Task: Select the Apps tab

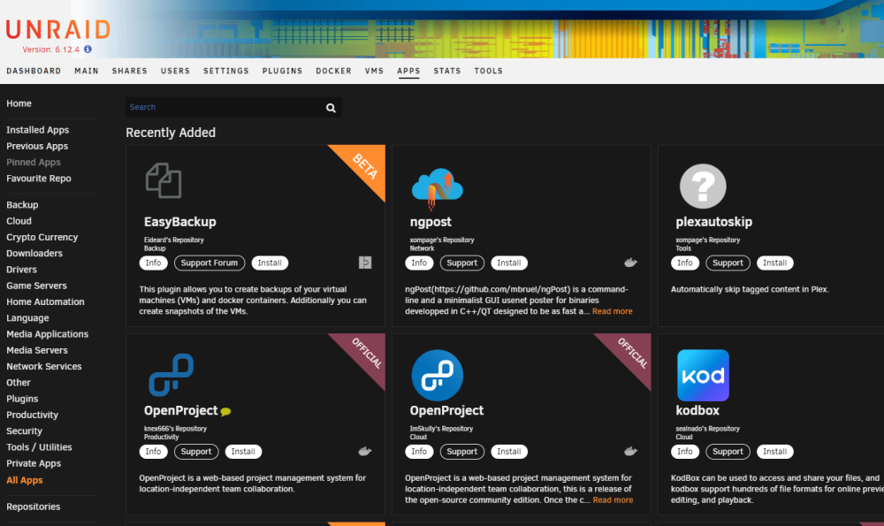Action: (408, 71)
